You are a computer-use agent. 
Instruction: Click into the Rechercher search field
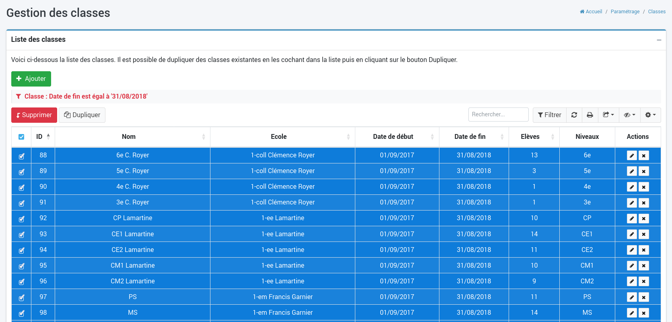click(x=498, y=115)
